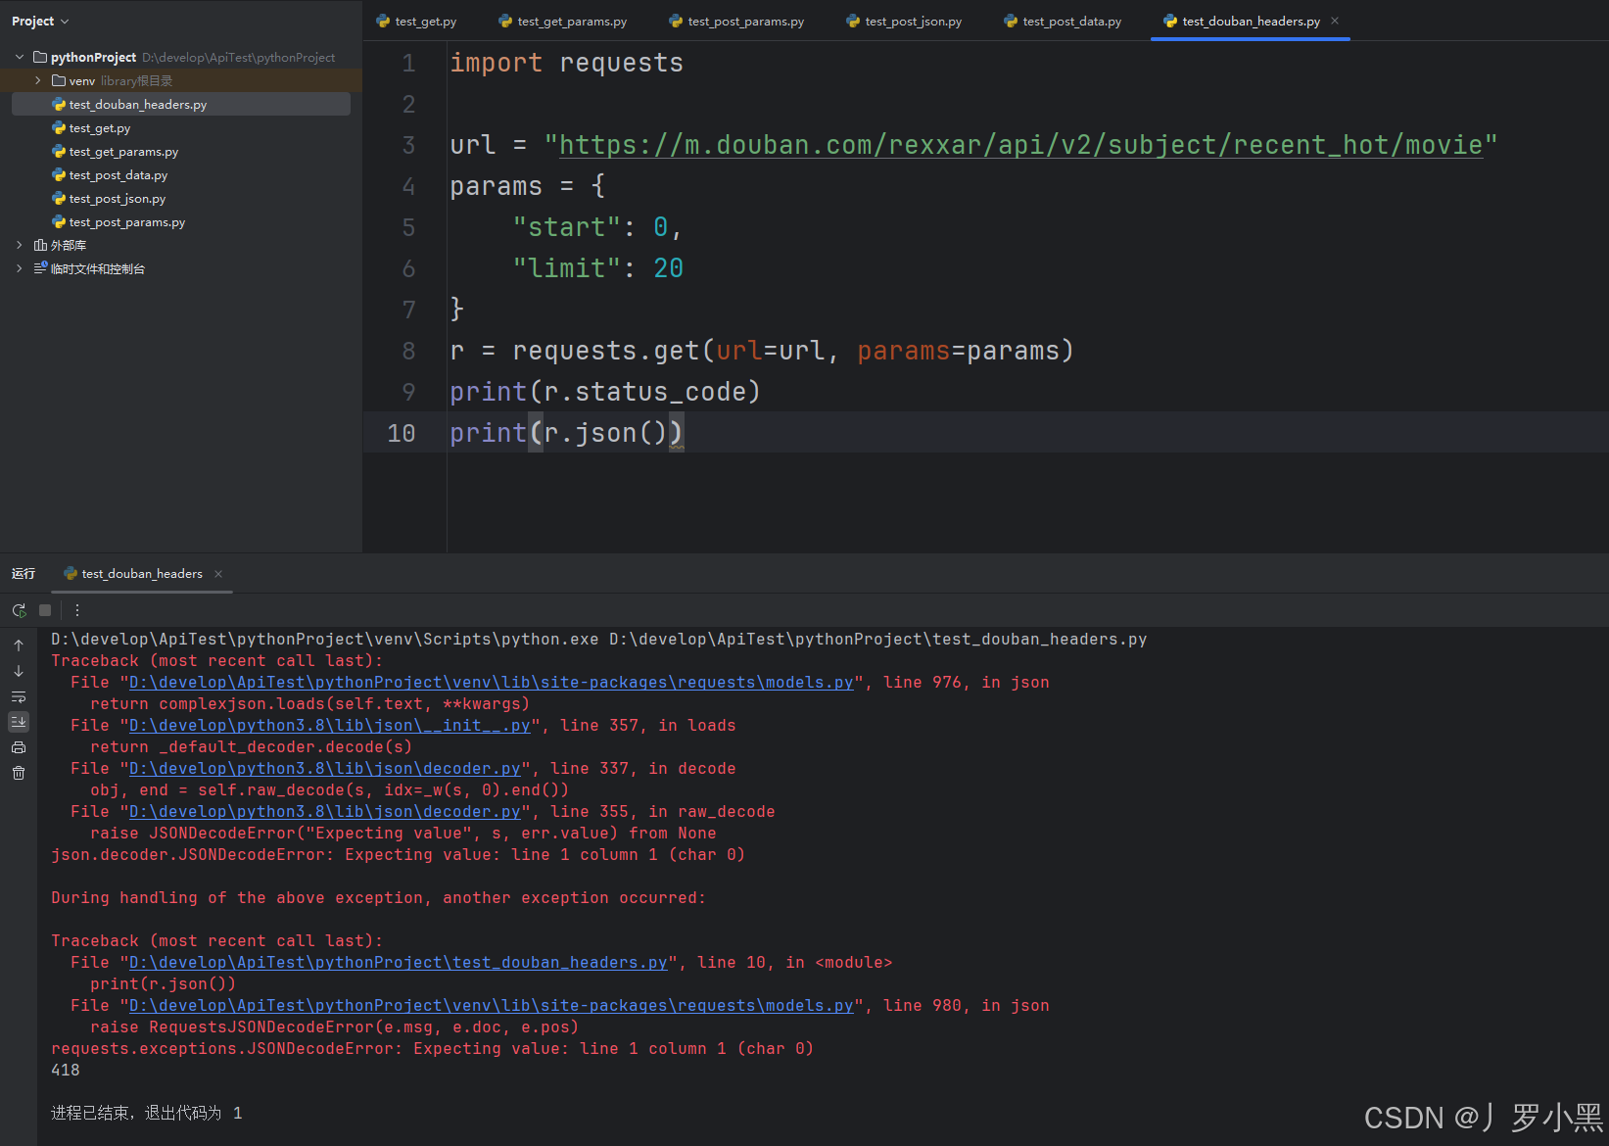This screenshot has width=1609, height=1146.
Task: Click the 外部库 library icon
Action: (x=40, y=245)
